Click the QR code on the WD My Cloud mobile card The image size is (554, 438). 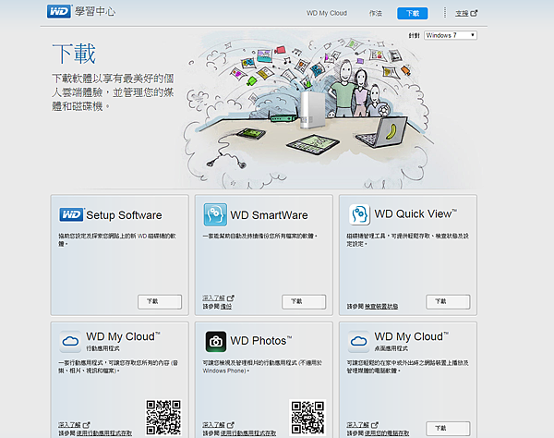coord(163,417)
